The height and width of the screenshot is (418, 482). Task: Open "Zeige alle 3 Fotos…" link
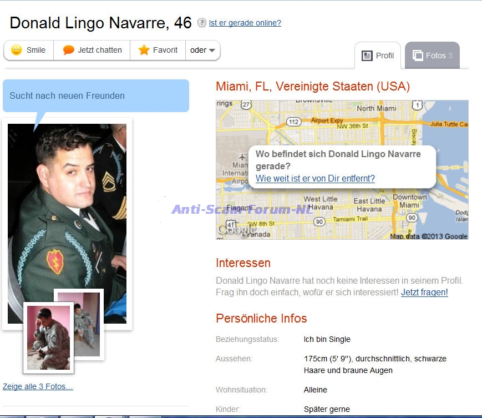(x=38, y=386)
